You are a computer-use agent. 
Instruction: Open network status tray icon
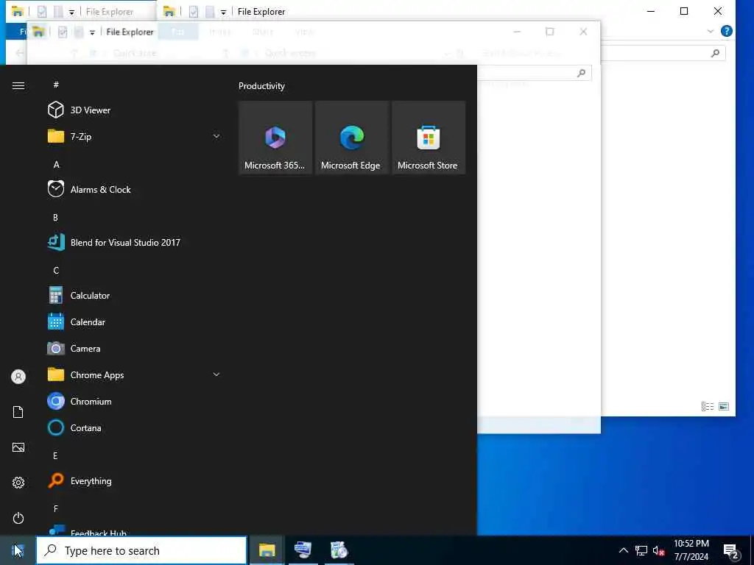click(641, 550)
